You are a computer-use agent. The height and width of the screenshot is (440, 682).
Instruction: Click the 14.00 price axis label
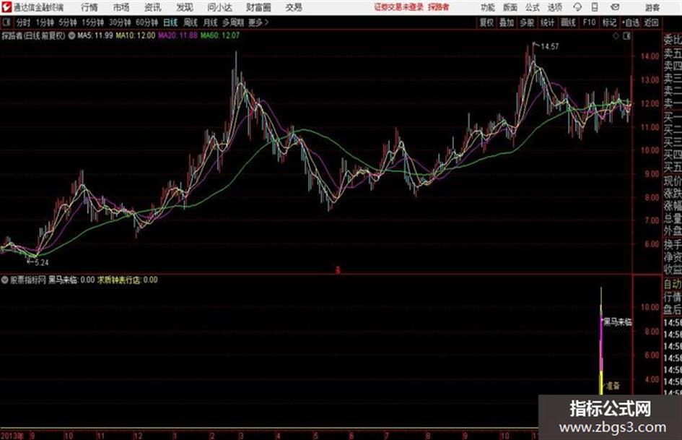[650, 56]
